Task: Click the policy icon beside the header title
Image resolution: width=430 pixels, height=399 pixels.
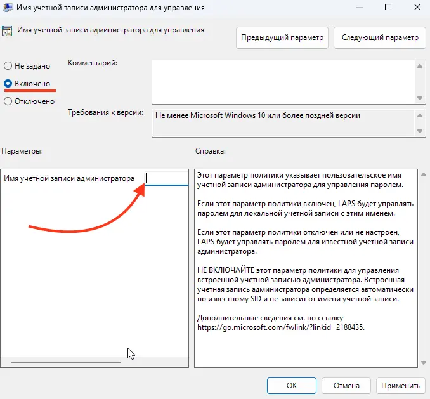Action: click(x=7, y=31)
